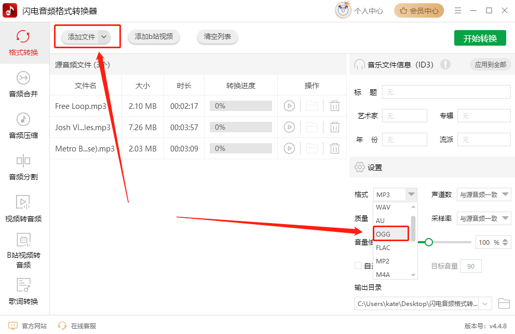Expand the 采样率 sample rate dropdown

coord(484,218)
